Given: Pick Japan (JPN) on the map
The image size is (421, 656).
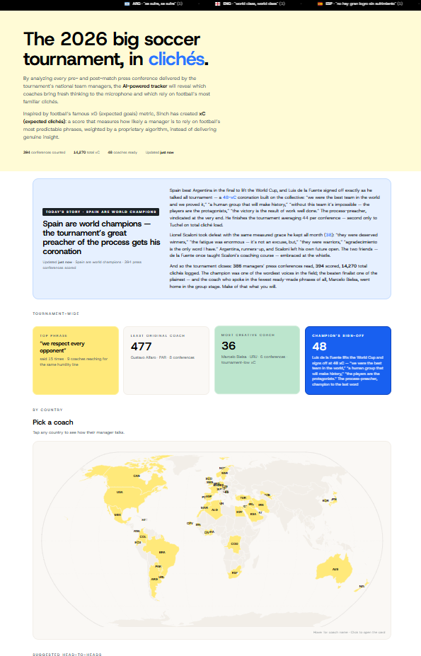Looking at the screenshot, I should click(x=333, y=499).
